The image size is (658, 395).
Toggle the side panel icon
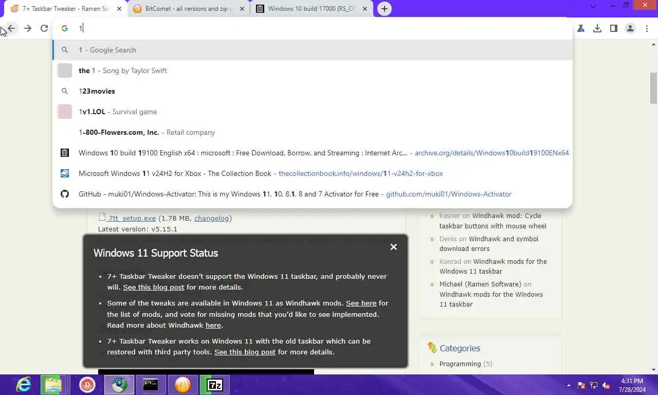coord(614,28)
